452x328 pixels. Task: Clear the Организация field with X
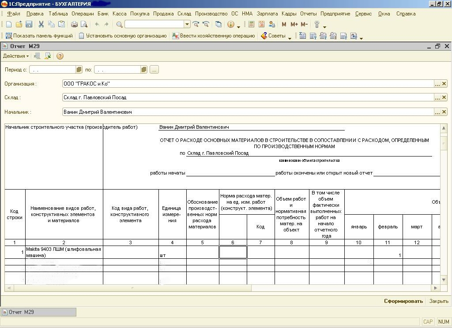coord(444,84)
